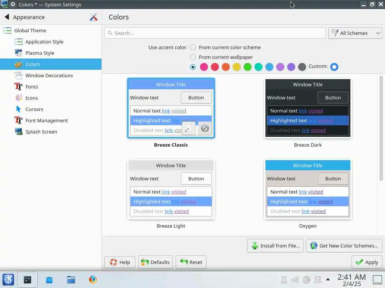This screenshot has width=385, height=288.
Task: Click the network globe tray icon
Action: pos(306,279)
